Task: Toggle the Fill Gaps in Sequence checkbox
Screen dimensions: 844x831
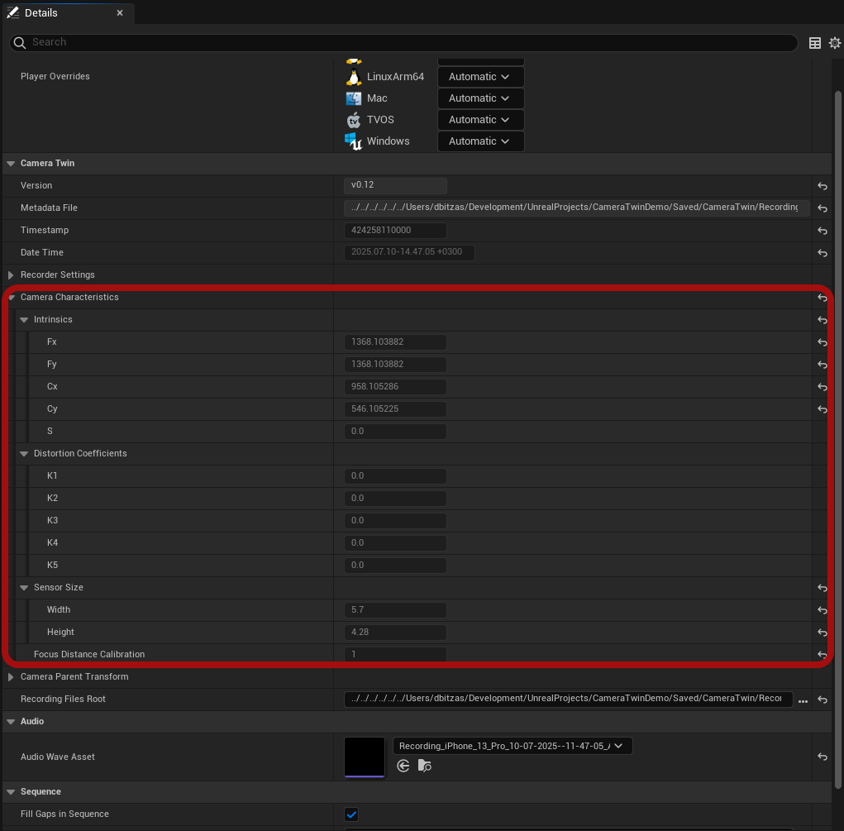Action: (351, 814)
